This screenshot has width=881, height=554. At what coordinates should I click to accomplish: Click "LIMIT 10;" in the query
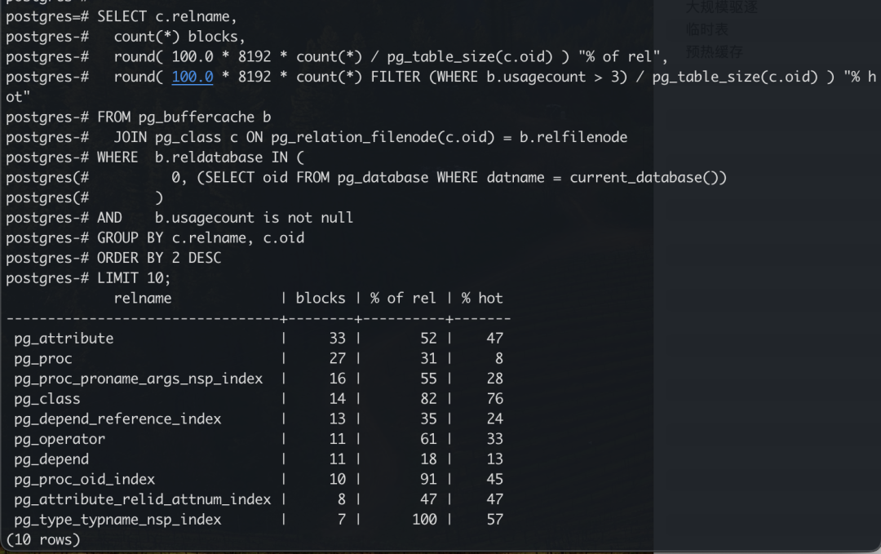(134, 278)
